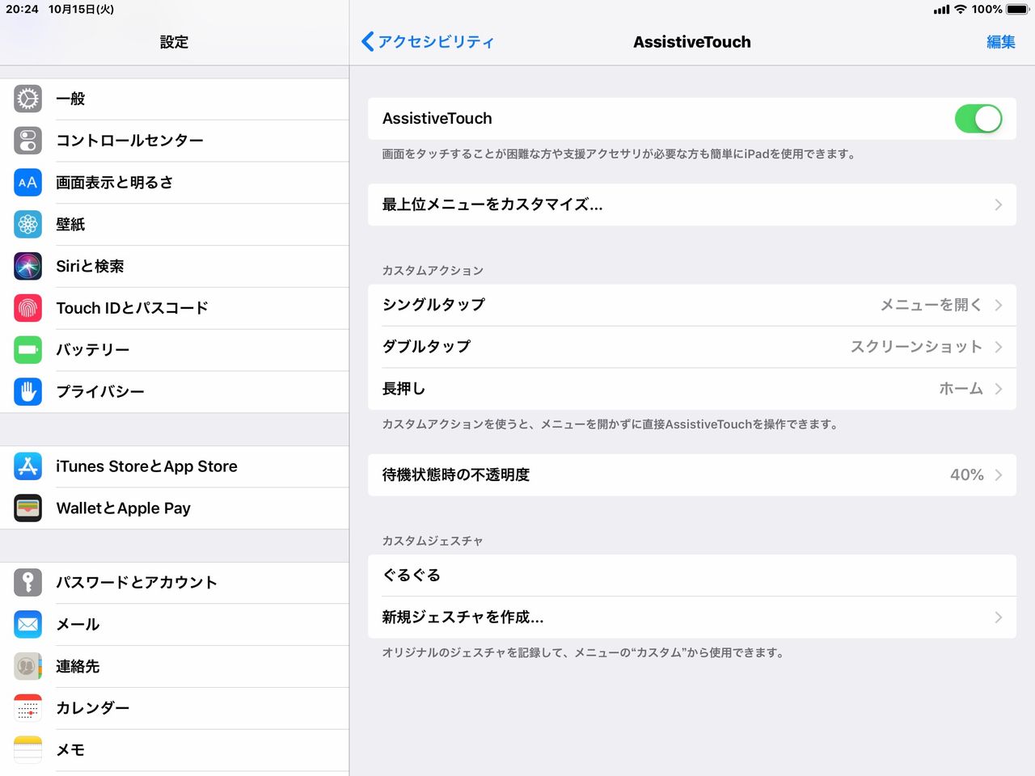This screenshot has width=1035, height=776.
Task: Select the 画面表示と明るさ AA icon
Action: 27,183
